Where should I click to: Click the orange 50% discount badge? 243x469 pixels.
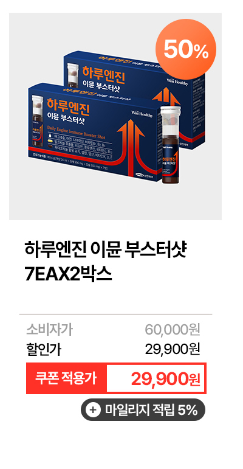186,49
